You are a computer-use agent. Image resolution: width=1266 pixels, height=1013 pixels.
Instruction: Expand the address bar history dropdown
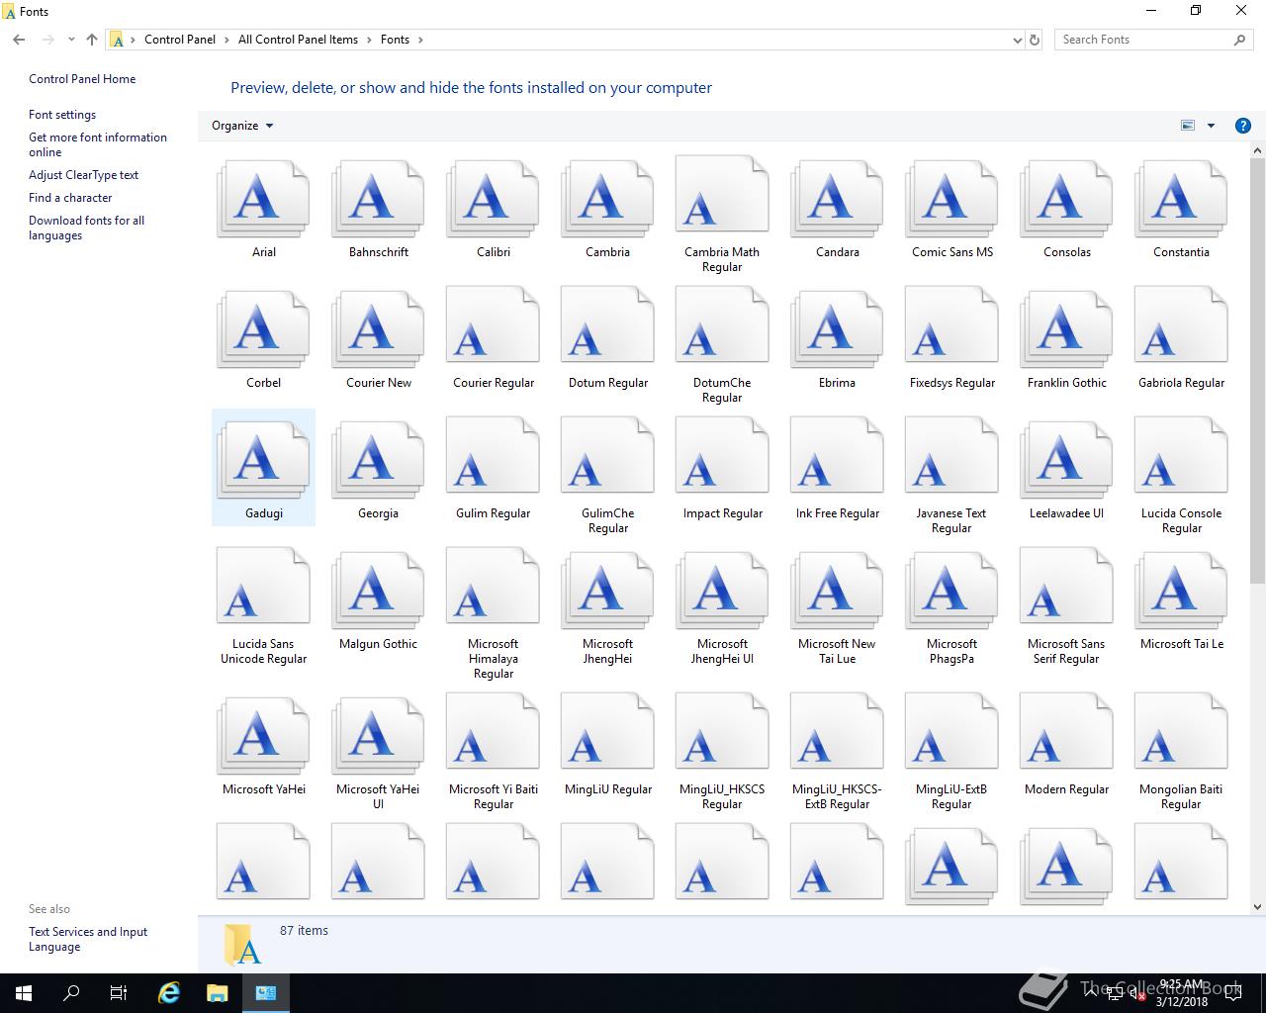point(1018,40)
